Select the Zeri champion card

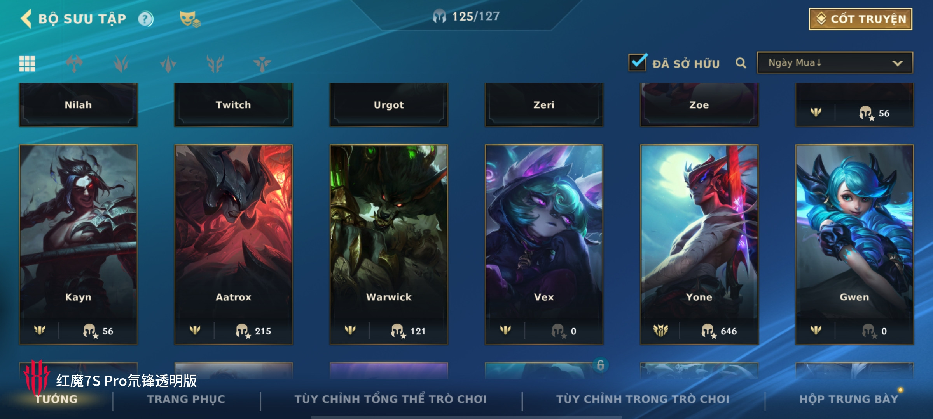[x=544, y=105]
